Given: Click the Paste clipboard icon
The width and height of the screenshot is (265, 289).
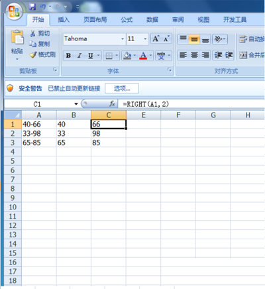Looking at the screenshot, I should point(17,37).
